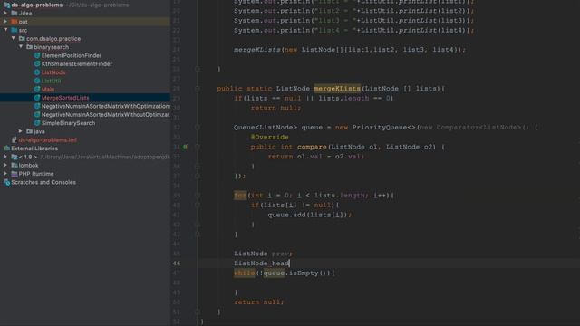Image resolution: width=580 pixels, height=326 pixels.
Task: Click the class icon beside ListUtil in tree
Action: click(x=37, y=81)
